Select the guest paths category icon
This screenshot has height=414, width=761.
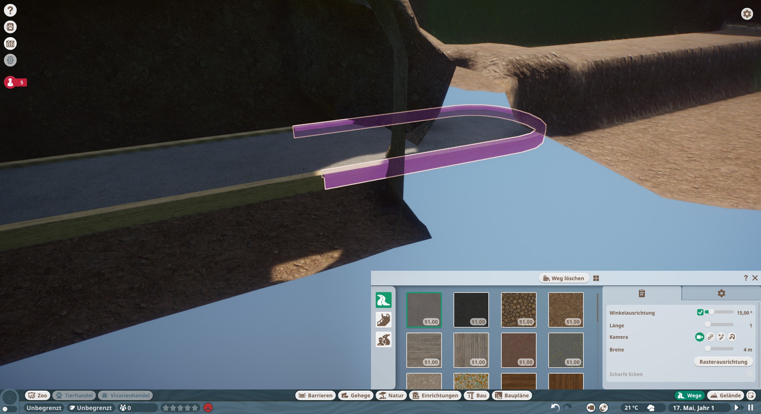pyautogui.click(x=384, y=300)
